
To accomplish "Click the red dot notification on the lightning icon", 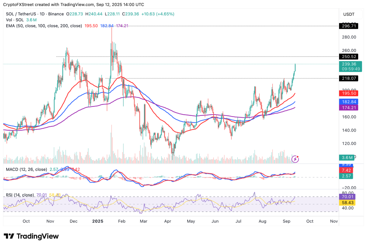I will point(298,156).
